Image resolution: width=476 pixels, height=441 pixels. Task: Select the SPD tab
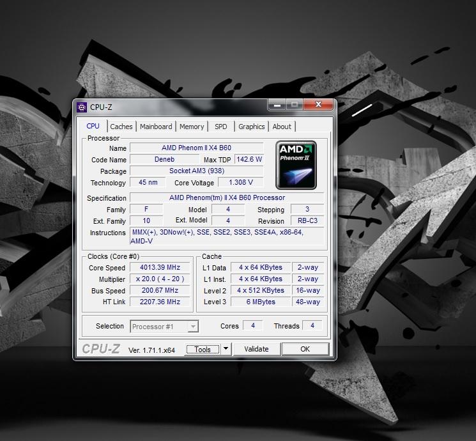220,127
